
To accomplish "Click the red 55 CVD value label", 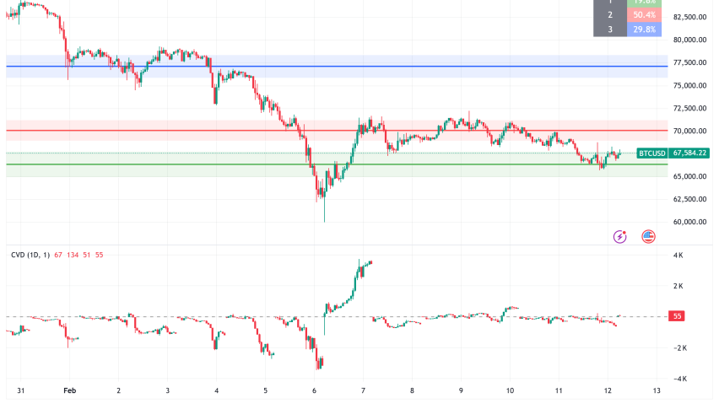I will pyautogui.click(x=676, y=316).
